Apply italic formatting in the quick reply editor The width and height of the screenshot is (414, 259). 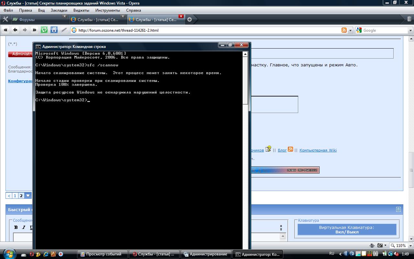pos(24,227)
